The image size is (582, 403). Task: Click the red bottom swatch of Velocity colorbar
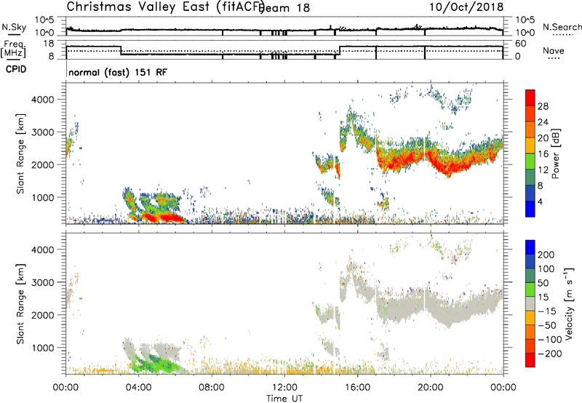click(x=530, y=360)
